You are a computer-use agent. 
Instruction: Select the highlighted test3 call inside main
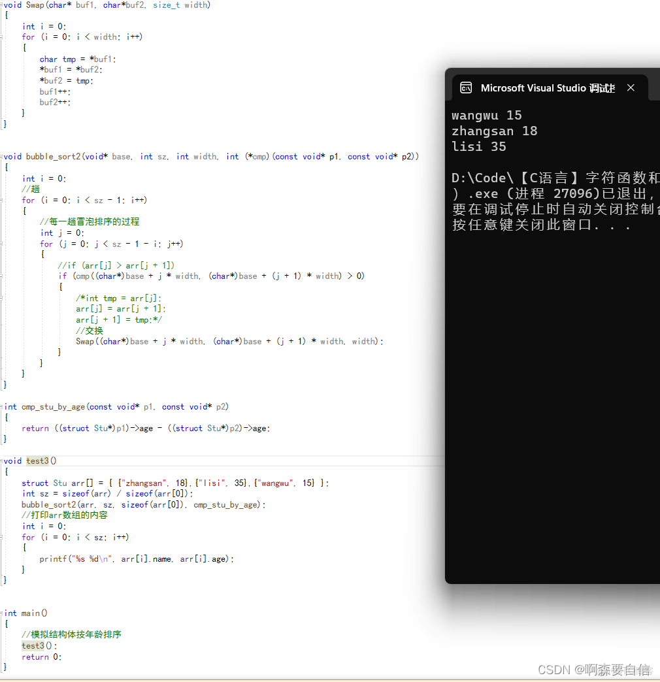33,645
